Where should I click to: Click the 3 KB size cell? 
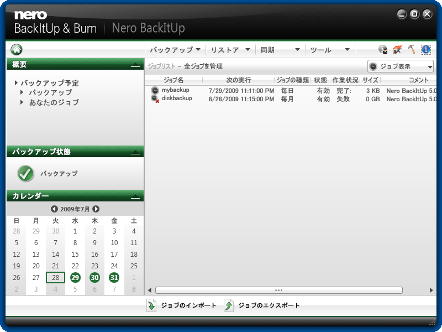[373, 91]
